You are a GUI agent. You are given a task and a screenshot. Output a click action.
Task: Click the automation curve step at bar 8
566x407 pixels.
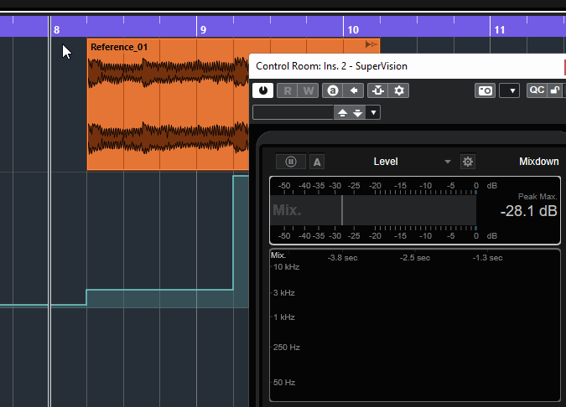point(86,297)
